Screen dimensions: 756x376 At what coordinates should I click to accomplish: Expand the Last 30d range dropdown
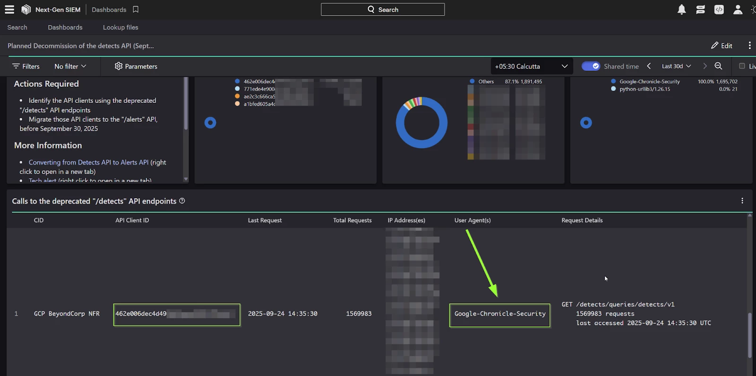pyautogui.click(x=677, y=67)
